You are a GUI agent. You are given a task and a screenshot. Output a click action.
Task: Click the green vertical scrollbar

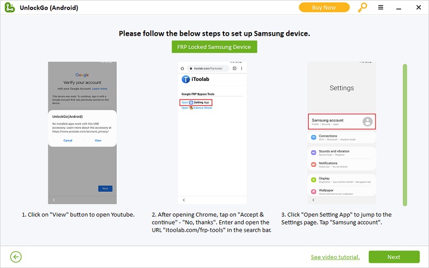coord(405,135)
